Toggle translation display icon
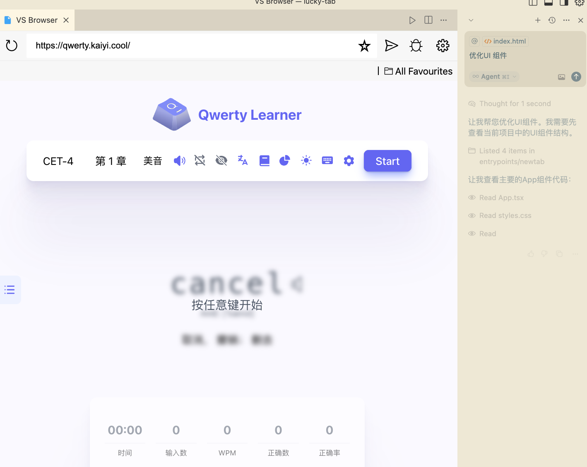This screenshot has width=587, height=467. click(x=243, y=161)
